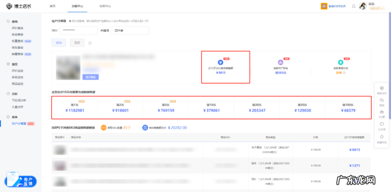Click the blue total sales calendar icon
This screenshot has height=192, width=391.
(x=145, y=128)
